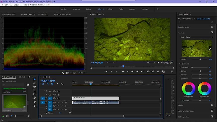Image resolution: width=217 pixels, height=122 pixels.
Task: Mute track A1
Action: point(58,102)
